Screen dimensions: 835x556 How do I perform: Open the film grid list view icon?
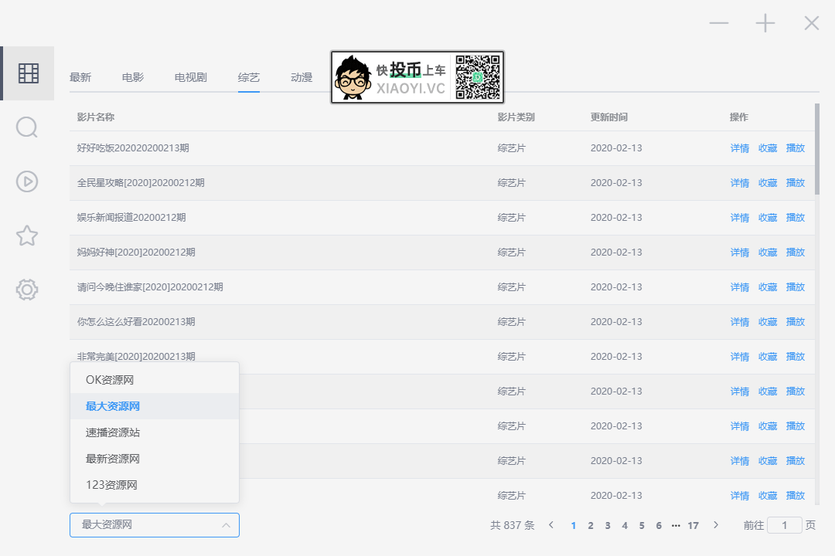pos(29,73)
